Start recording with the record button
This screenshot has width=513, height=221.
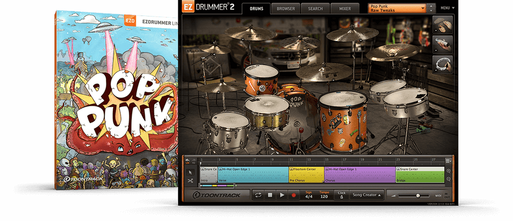294,195
